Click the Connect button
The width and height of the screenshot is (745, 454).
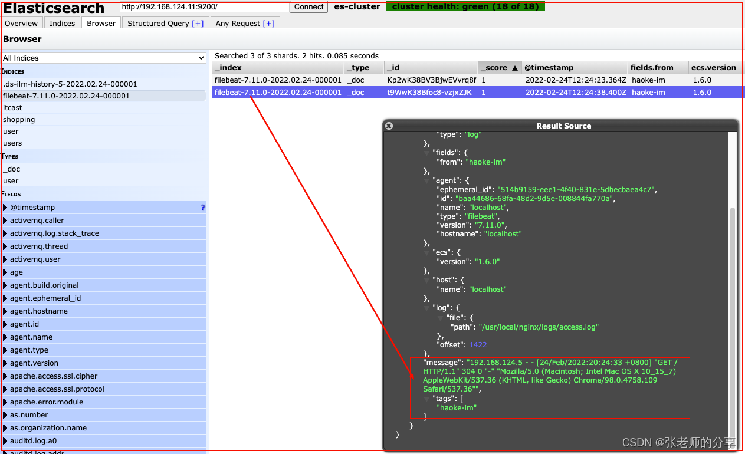(309, 7)
